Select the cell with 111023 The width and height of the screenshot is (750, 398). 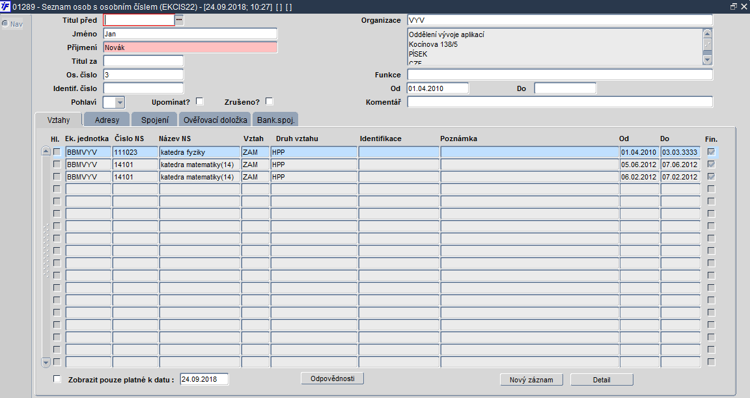pos(135,152)
